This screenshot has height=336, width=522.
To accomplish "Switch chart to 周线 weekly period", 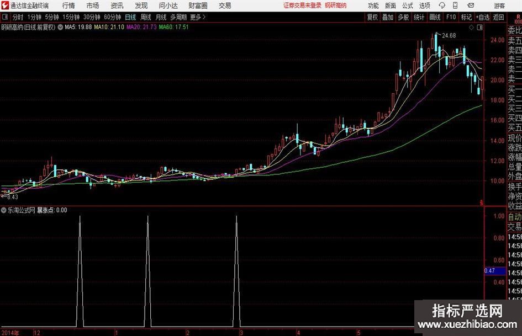I will click(145, 17).
